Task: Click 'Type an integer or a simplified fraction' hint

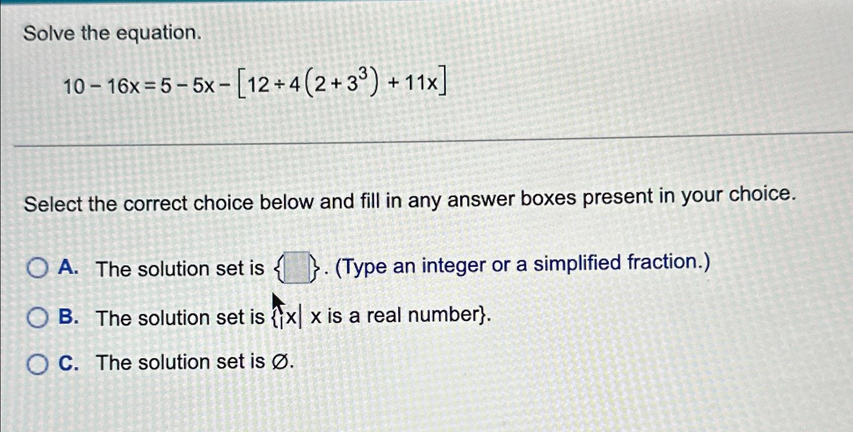Action: pos(521,264)
